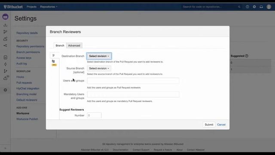Click the Mandatory Users and groups field
This screenshot has height=155, width=275.
(133, 94)
